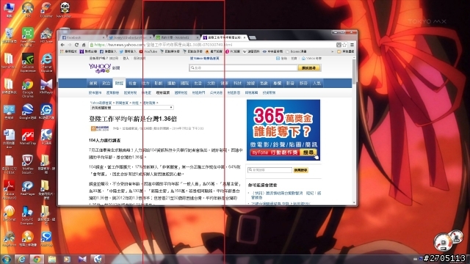This screenshot has width=470, height=264.
Task: Open the MarvellTray desktop shortcut
Action: 28,137
